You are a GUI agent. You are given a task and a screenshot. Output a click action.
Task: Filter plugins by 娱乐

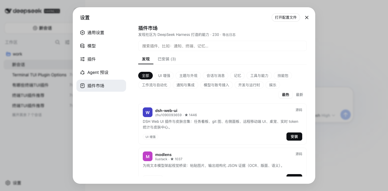273,85
